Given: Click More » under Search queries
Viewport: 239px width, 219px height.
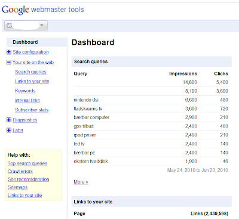Looking at the screenshot, I should (x=81, y=182).
